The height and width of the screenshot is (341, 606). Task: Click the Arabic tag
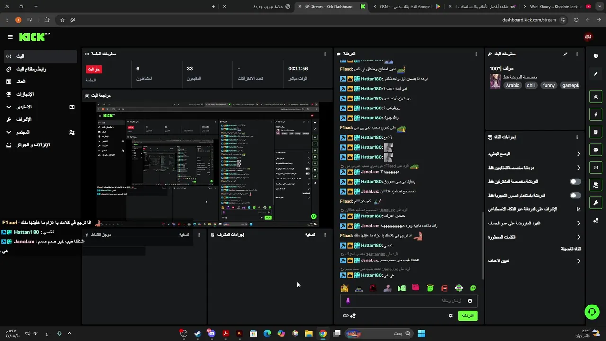point(513,85)
